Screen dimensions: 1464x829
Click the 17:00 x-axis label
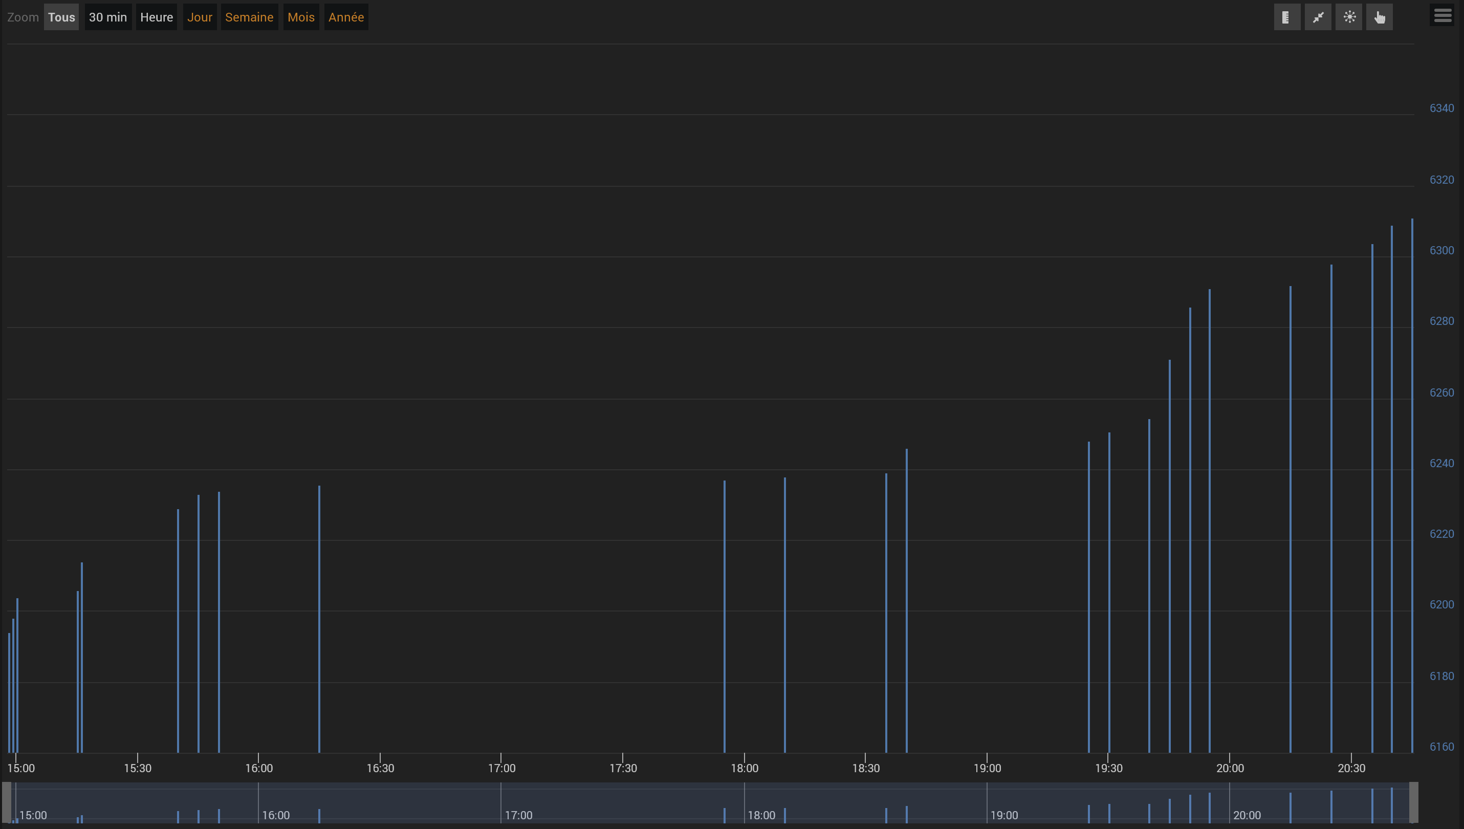[x=501, y=768]
